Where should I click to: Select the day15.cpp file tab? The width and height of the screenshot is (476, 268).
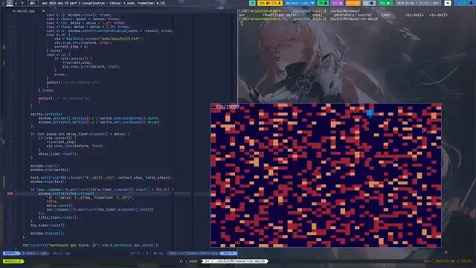[25, 11]
